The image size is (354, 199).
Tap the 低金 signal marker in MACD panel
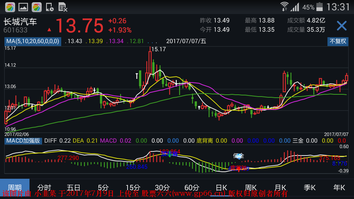point(239,156)
